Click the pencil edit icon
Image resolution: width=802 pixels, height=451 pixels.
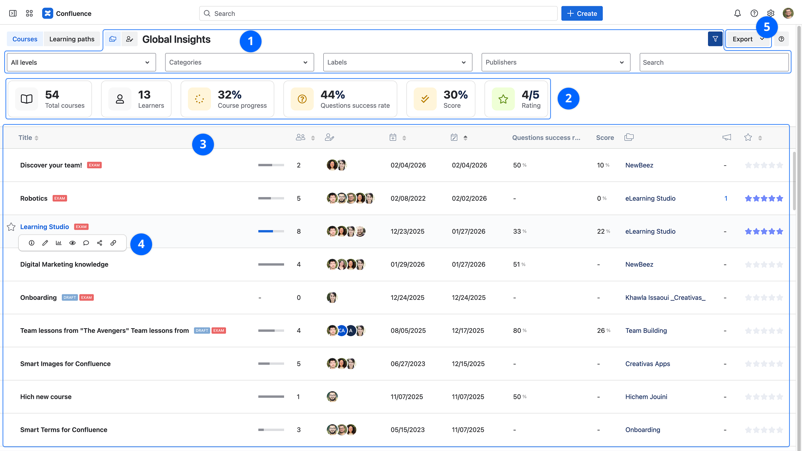pyautogui.click(x=45, y=243)
